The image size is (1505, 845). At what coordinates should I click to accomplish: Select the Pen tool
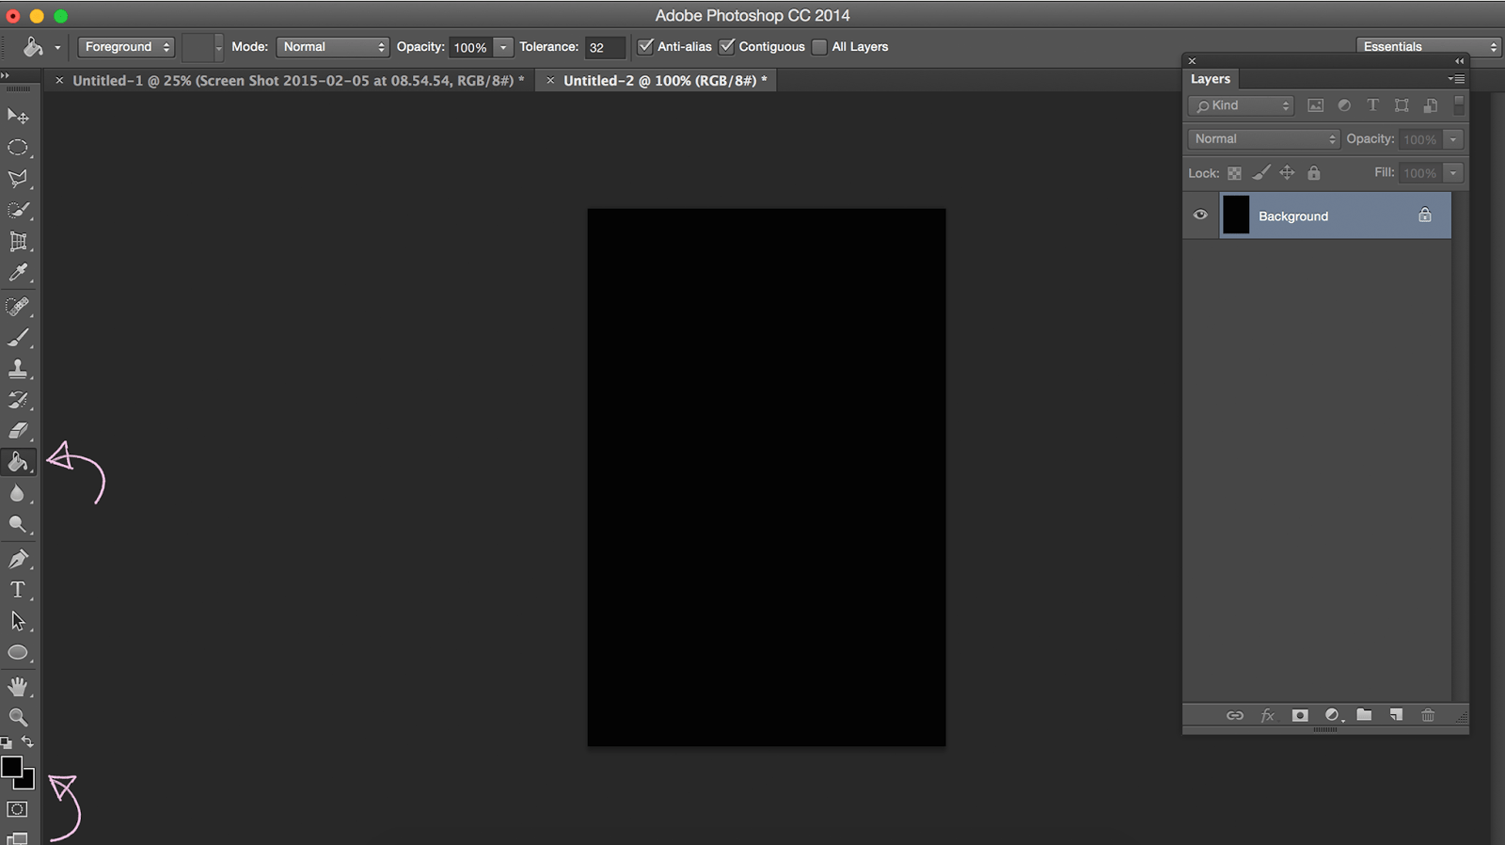click(18, 559)
